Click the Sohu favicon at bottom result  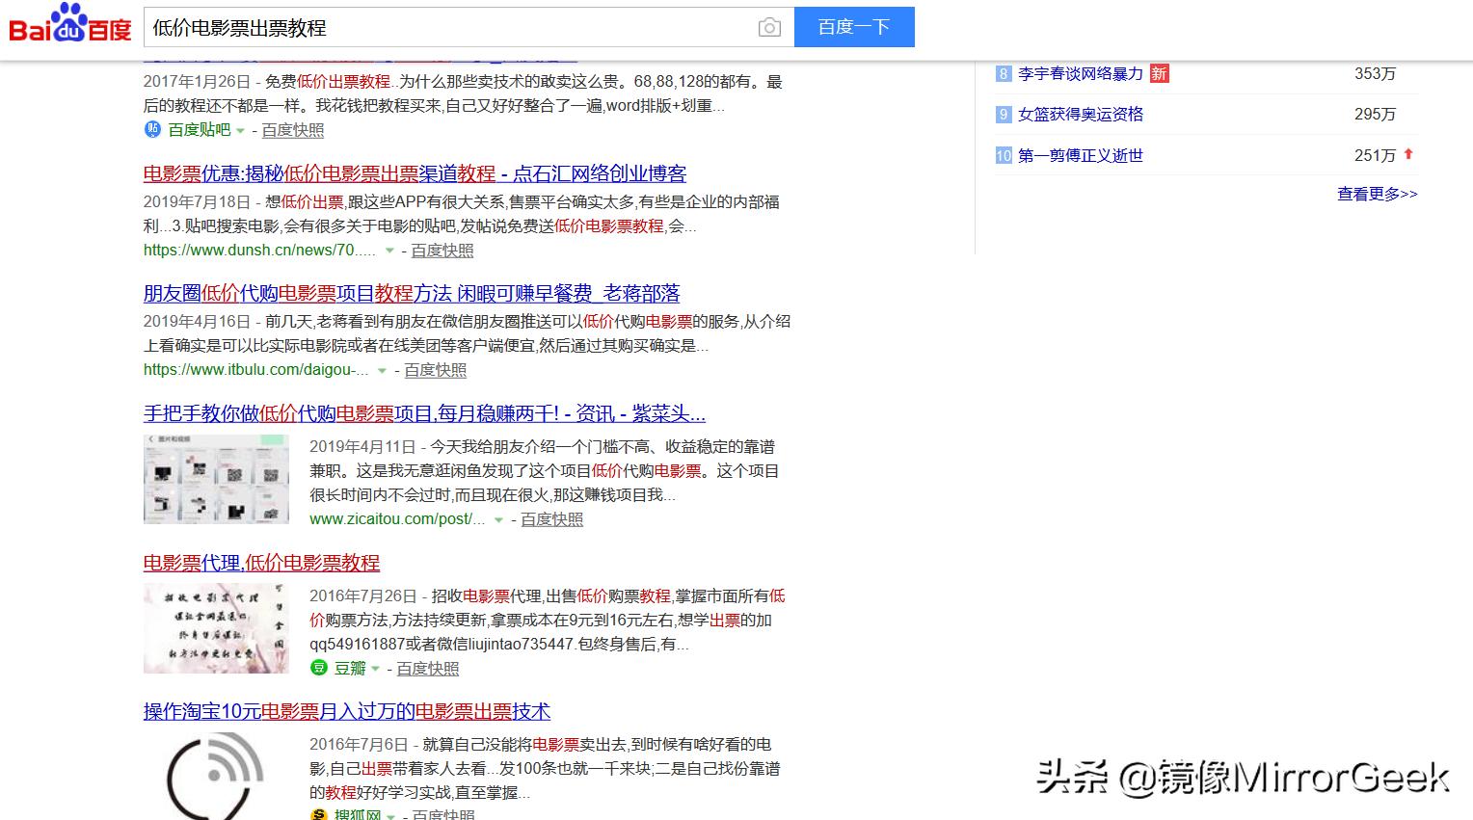click(318, 814)
